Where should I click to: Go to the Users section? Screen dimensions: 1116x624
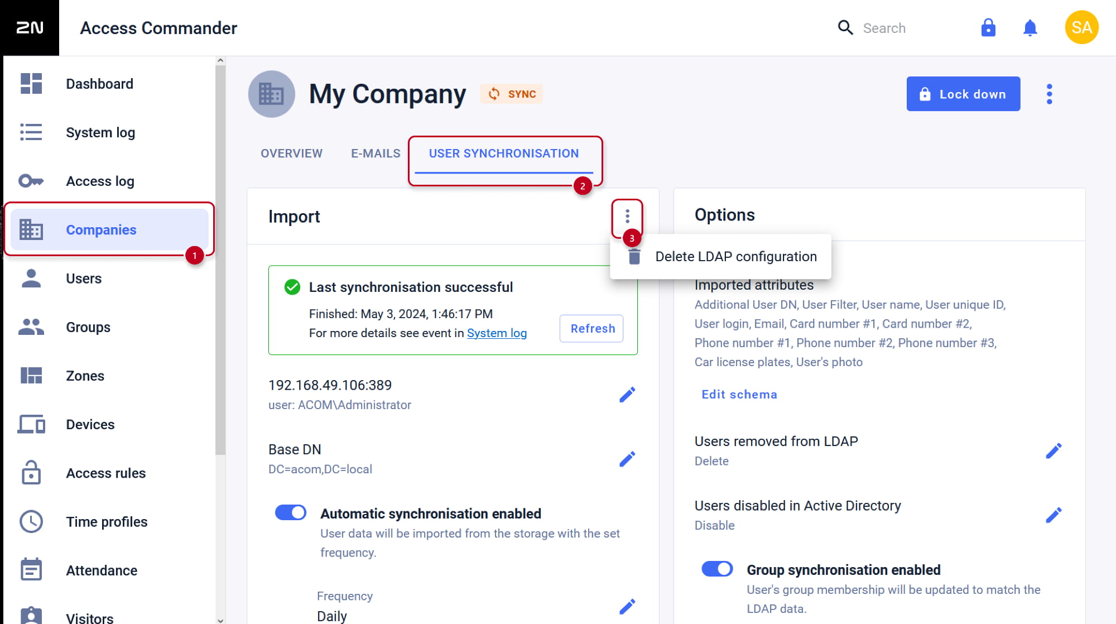click(x=109, y=278)
